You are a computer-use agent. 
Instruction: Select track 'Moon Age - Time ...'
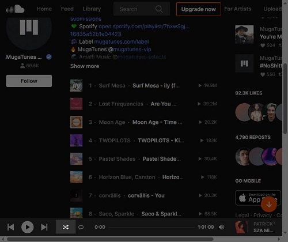tap(157, 122)
